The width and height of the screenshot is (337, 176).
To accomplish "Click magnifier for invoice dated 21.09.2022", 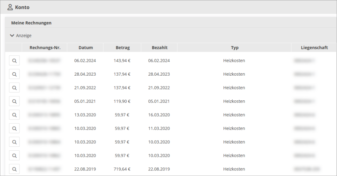I will 14,88.
